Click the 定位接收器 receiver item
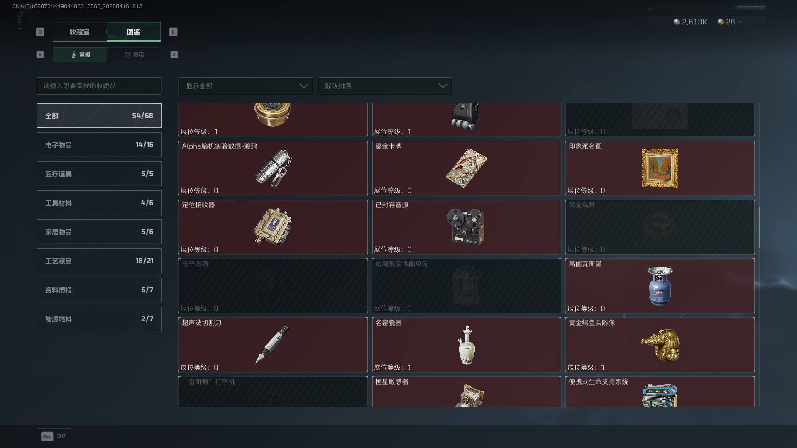 273,227
